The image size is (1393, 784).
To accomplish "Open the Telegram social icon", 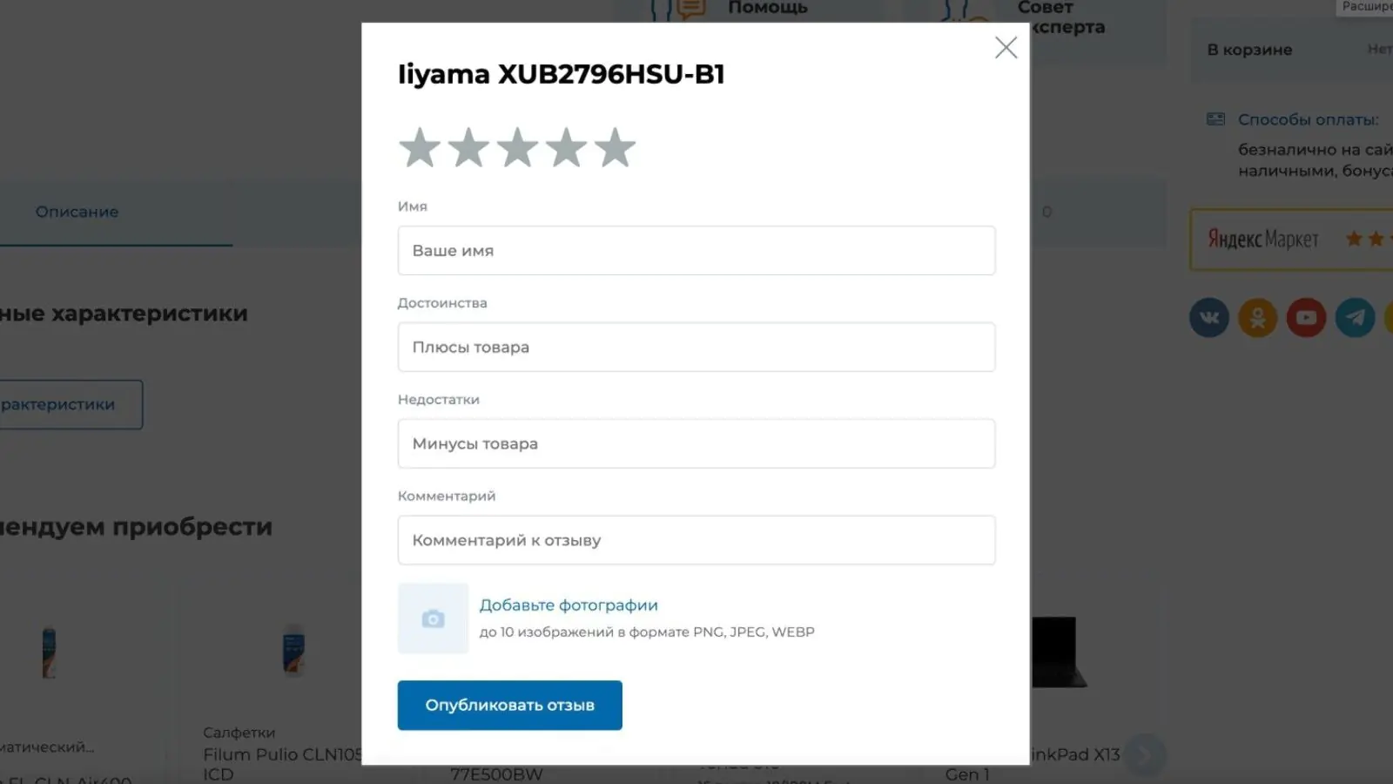I will 1356,318.
